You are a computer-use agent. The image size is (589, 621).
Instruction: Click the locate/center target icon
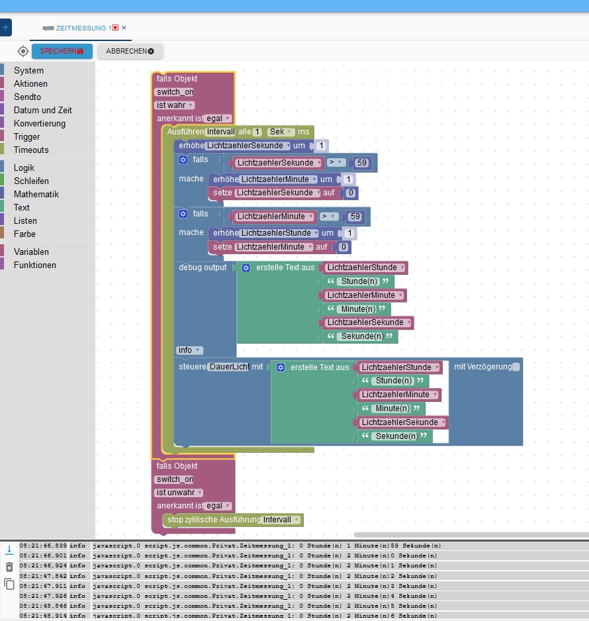(23, 51)
